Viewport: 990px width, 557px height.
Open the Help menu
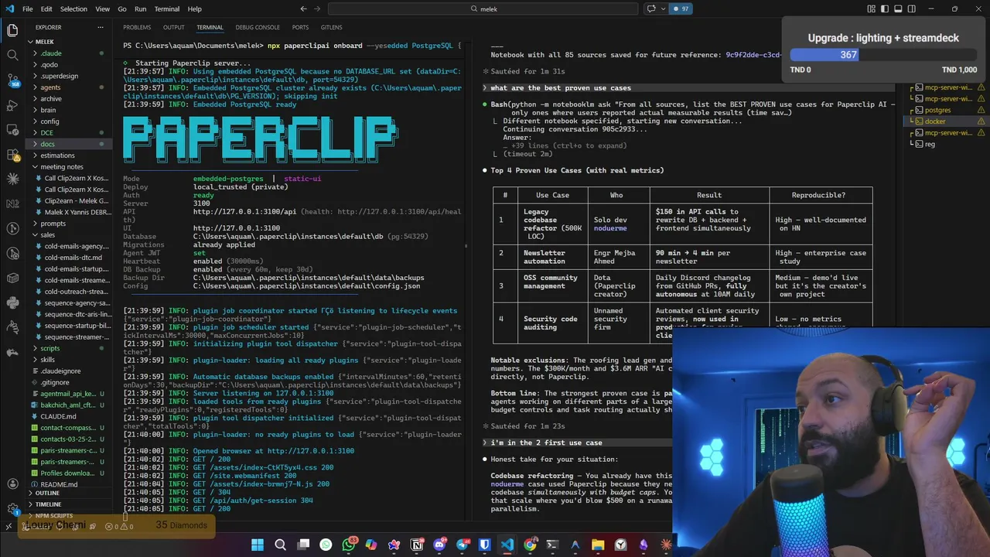[195, 9]
